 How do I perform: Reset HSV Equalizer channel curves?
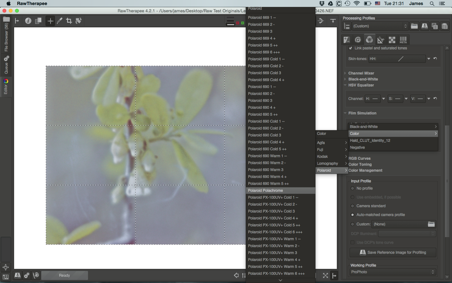[x=435, y=98]
